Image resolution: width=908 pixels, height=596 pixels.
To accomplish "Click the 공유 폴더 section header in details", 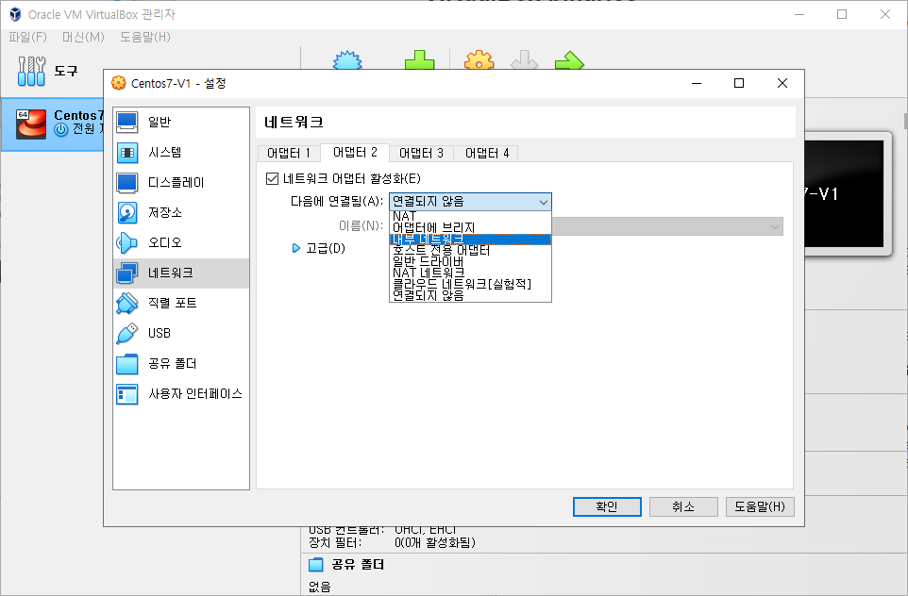I will click(358, 565).
